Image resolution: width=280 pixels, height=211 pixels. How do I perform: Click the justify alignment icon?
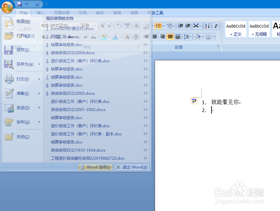click(170, 37)
